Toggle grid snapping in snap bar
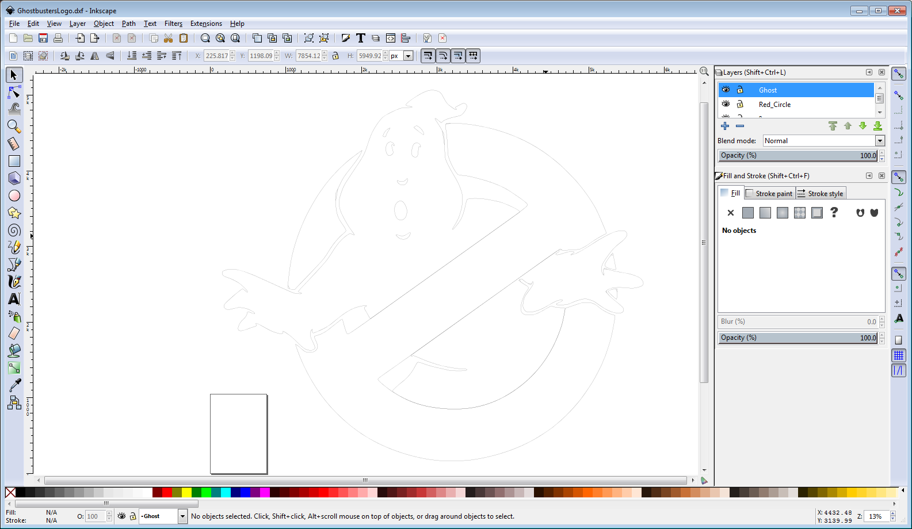This screenshot has height=529, width=912. click(x=899, y=355)
